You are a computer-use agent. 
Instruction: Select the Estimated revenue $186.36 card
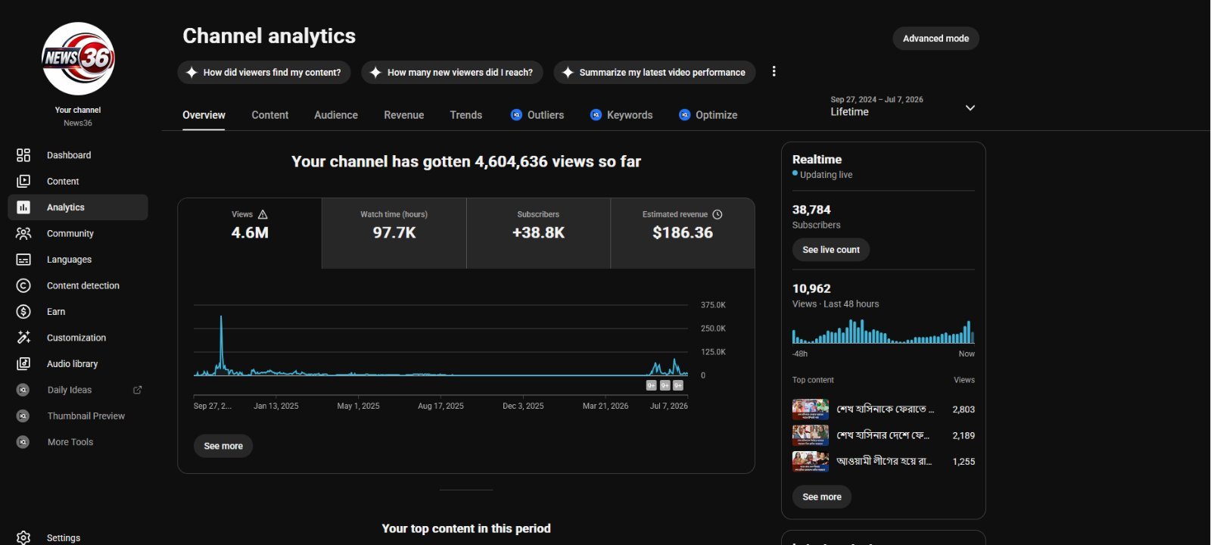683,233
